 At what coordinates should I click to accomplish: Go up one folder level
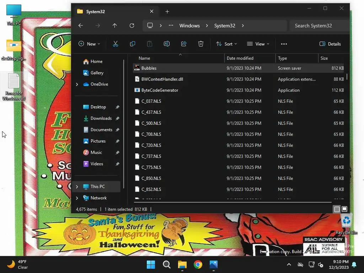pos(115,26)
